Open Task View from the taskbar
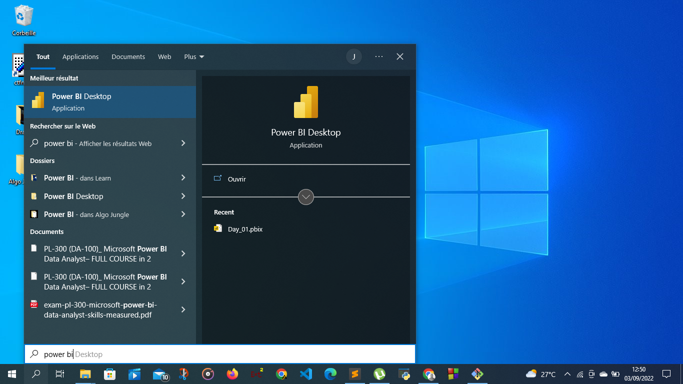Image resolution: width=683 pixels, height=384 pixels. click(60, 374)
